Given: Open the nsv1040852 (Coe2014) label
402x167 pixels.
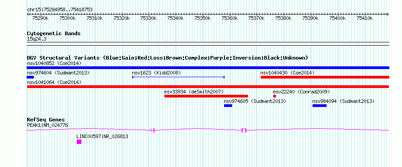Looking at the screenshot, I should (54, 63).
